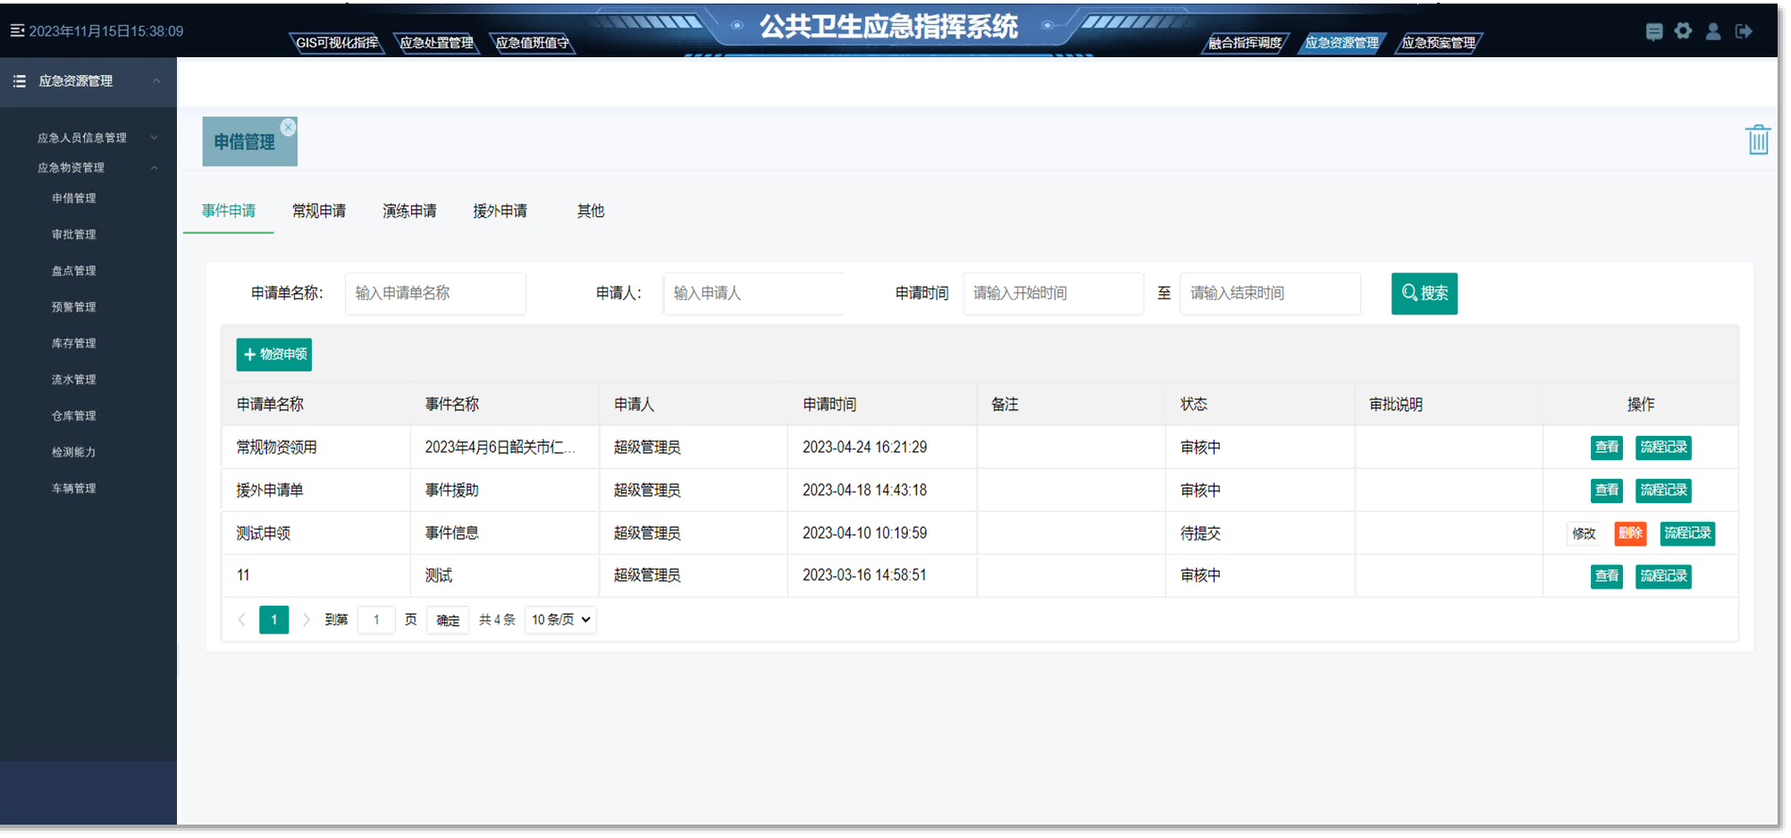Click 流程记录 for 常规物资领用 row

(1663, 448)
